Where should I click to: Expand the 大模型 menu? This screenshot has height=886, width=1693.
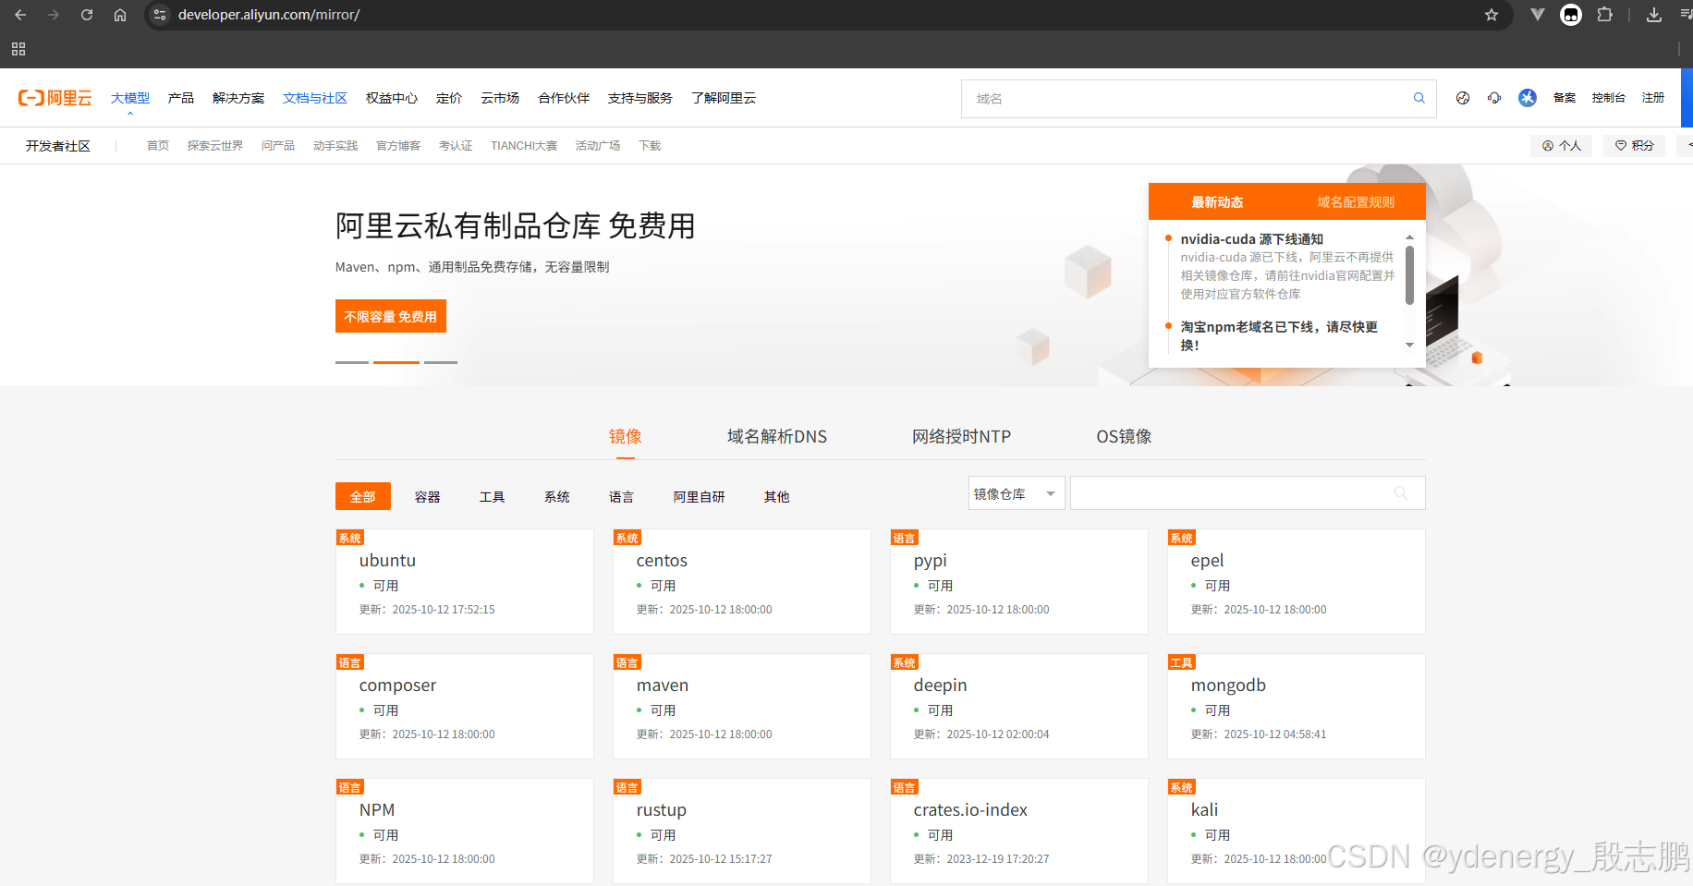point(130,98)
